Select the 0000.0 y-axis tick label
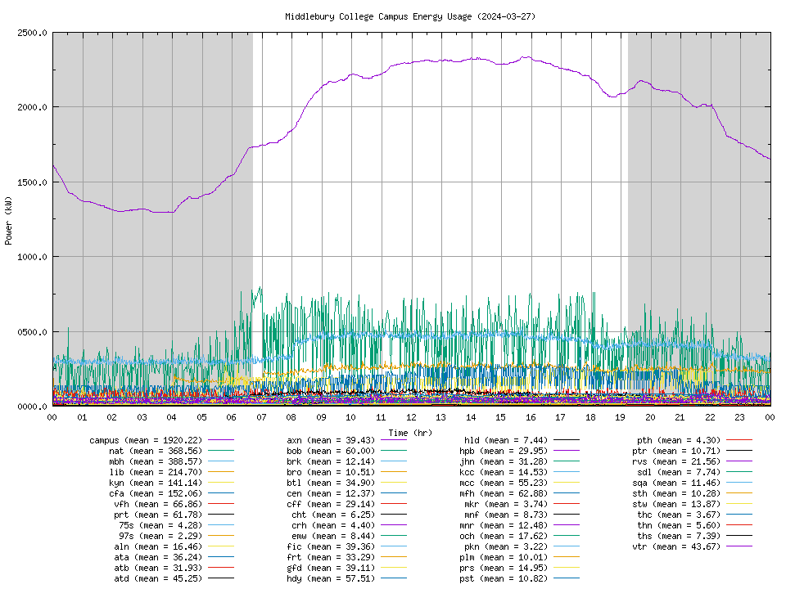Screen dimensions: 786x589 (x=32, y=407)
